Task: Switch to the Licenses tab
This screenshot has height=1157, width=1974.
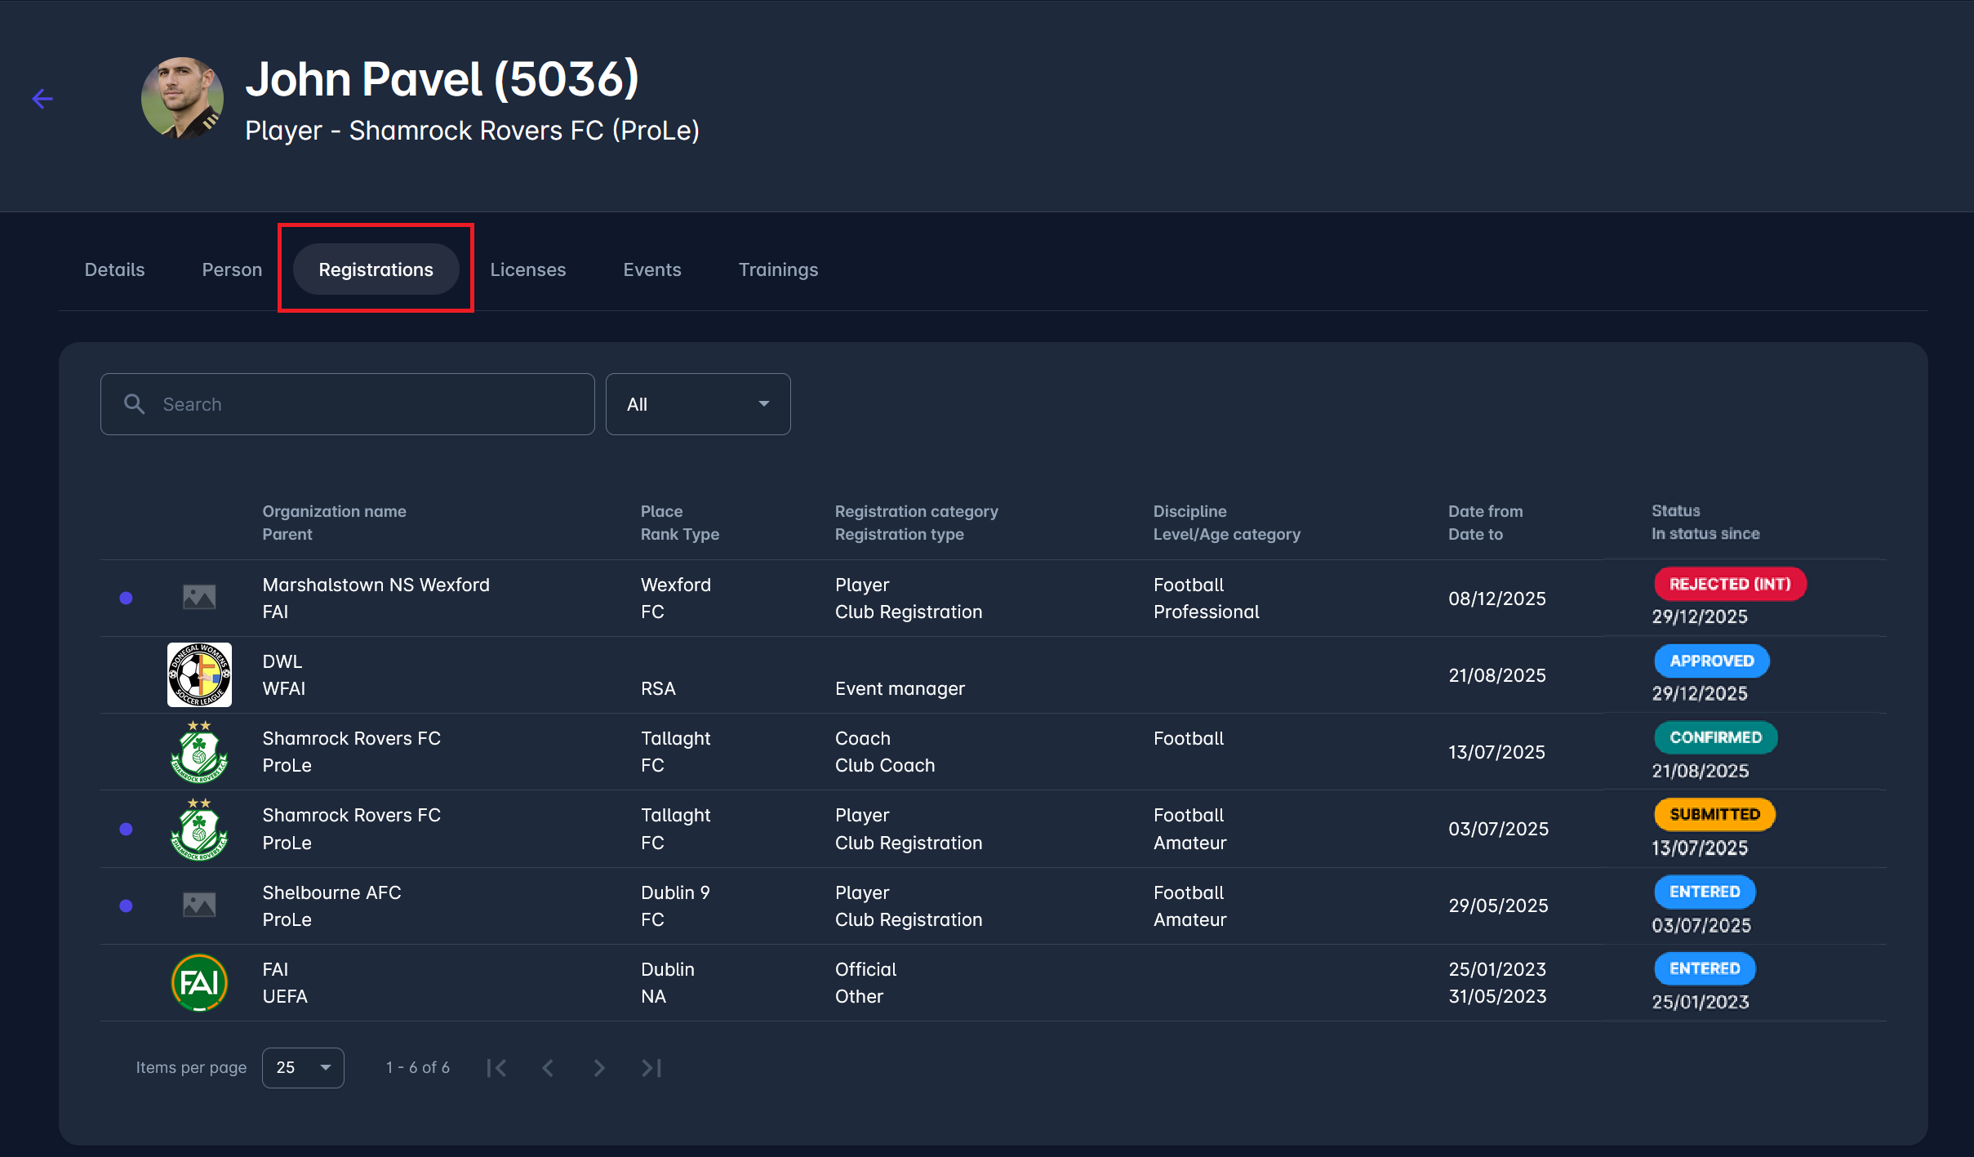Action: click(527, 269)
